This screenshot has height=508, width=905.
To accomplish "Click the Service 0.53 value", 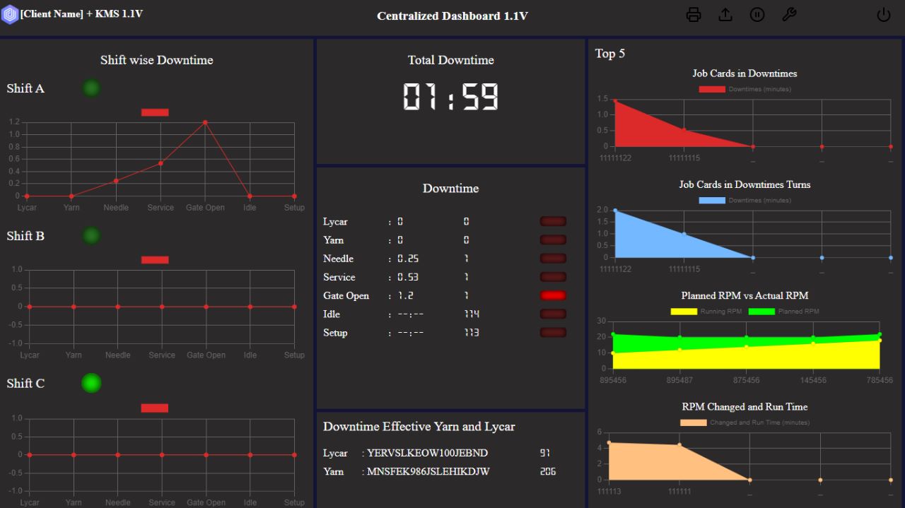I will click(408, 277).
